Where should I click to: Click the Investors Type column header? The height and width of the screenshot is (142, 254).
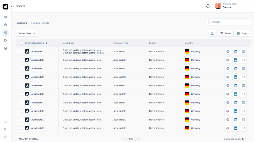click(x=121, y=43)
